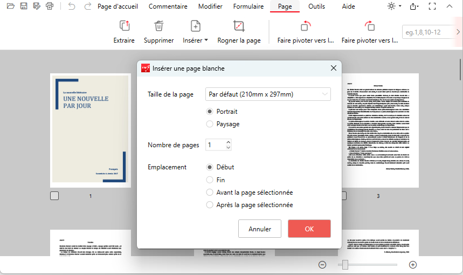Viewport: 463px width, 275px height.
Task: Collapse the ribbon with chevron up
Action: pyautogui.click(x=449, y=6)
